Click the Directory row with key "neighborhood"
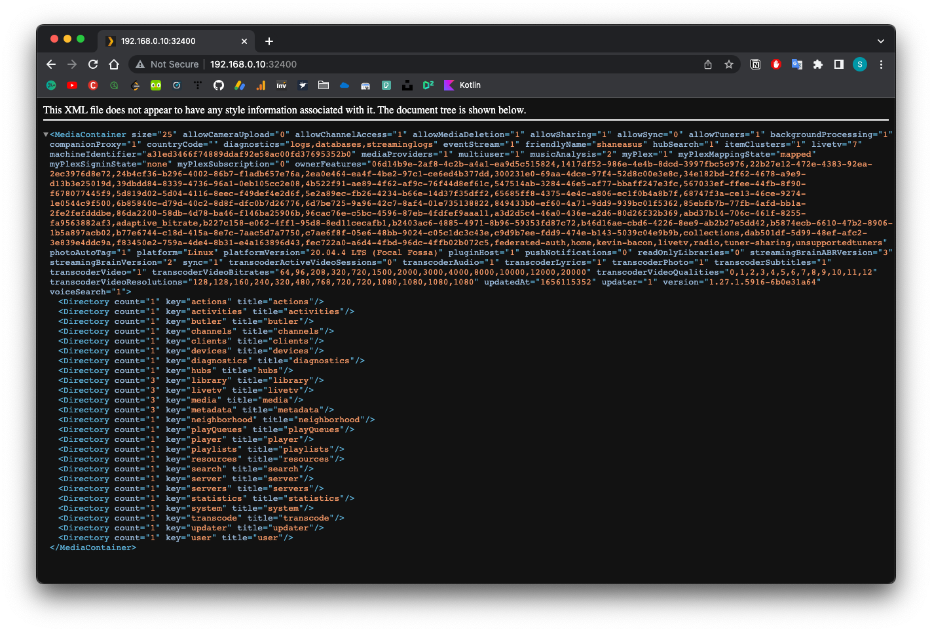This screenshot has height=632, width=932. [x=217, y=420]
